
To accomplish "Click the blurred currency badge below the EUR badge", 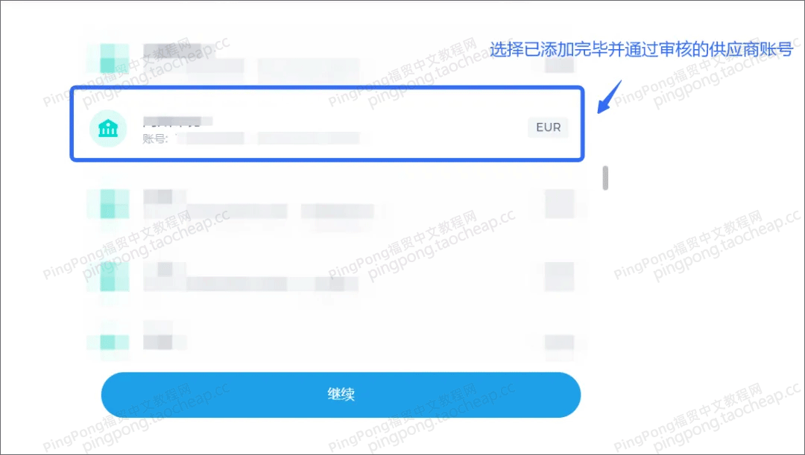I will click(x=559, y=203).
